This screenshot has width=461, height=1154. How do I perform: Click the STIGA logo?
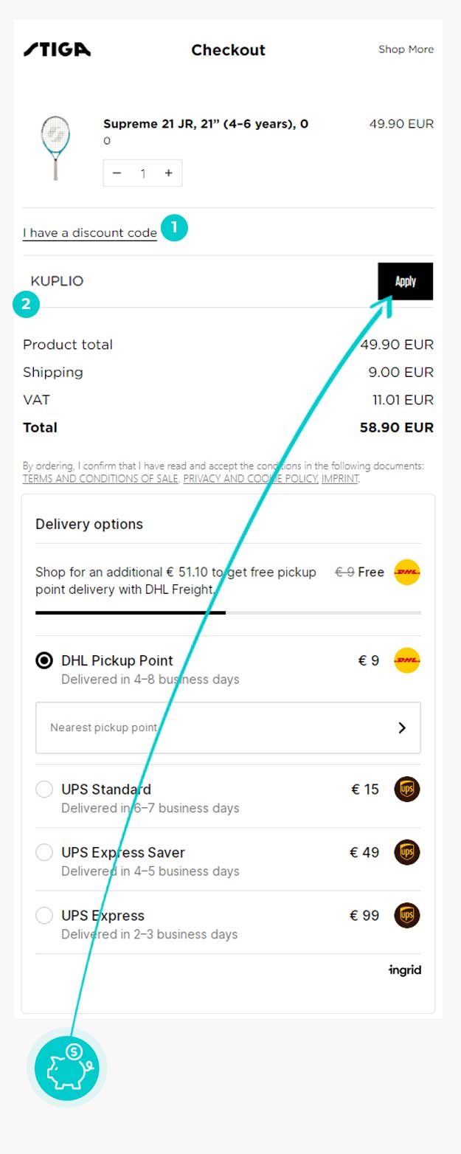[x=57, y=49]
